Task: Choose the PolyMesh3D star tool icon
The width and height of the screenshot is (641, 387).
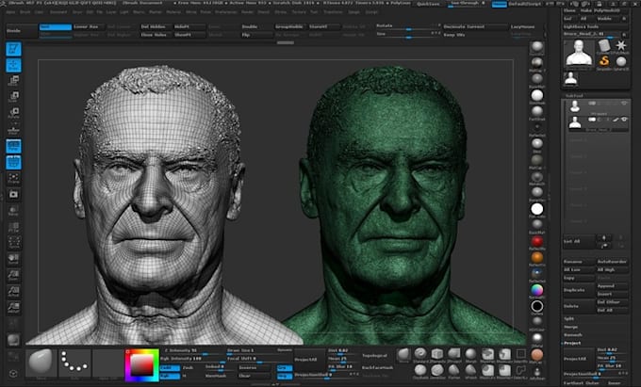Action: point(621,46)
